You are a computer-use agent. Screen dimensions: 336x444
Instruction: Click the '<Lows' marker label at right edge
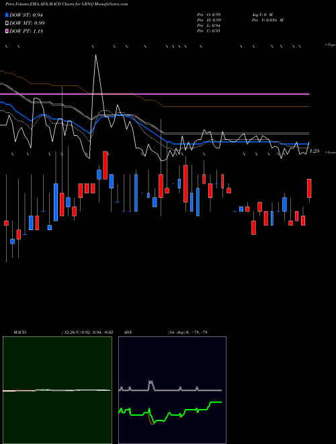click(331, 152)
